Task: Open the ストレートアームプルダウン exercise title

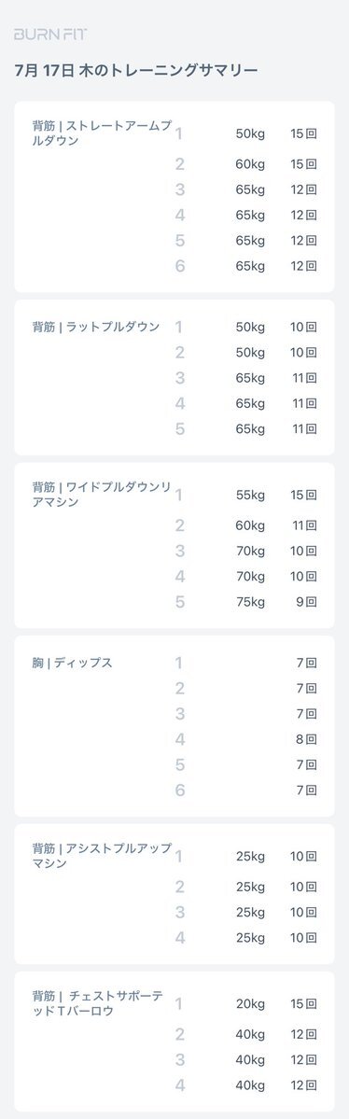Action: click(102, 133)
